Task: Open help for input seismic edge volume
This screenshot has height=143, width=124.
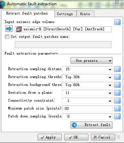Action: tap(117, 22)
